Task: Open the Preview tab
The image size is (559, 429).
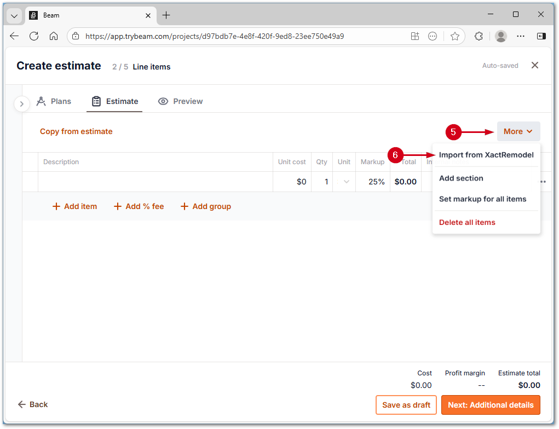Action: pos(180,101)
